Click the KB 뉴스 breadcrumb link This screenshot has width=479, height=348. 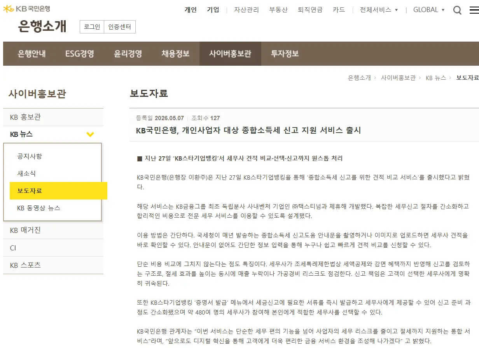point(436,78)
